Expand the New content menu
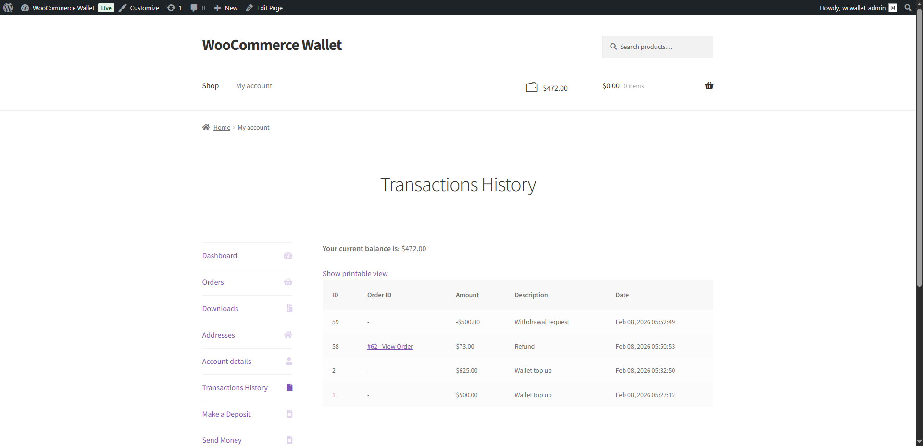The height and width of the screenshot is (446, 923). (x=226, y=8)
